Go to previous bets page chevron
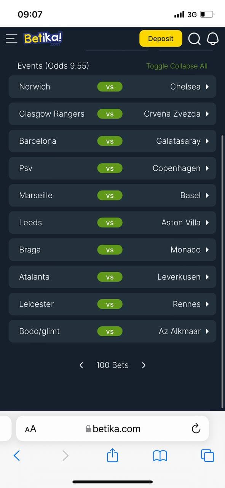The height and width of the screenshot is (488, 225). [81, 365]
